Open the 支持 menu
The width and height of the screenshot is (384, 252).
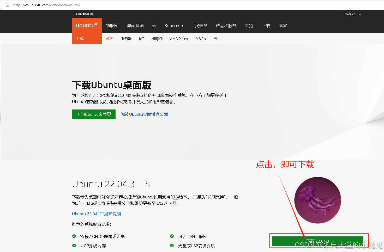249,25
